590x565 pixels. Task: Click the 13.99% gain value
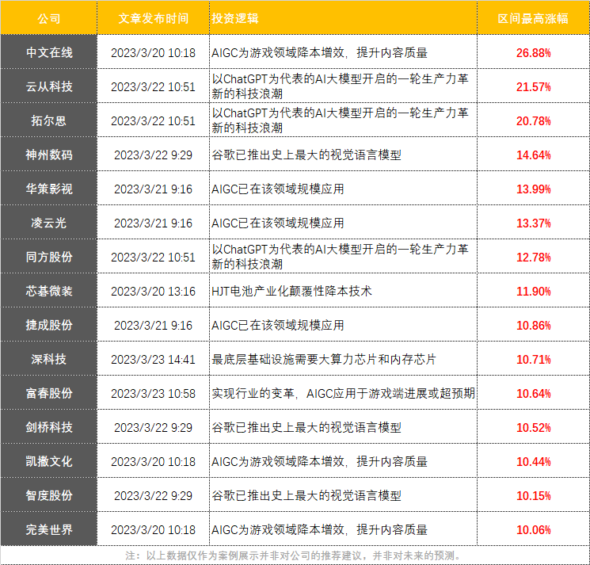click(x=533, y=189)
